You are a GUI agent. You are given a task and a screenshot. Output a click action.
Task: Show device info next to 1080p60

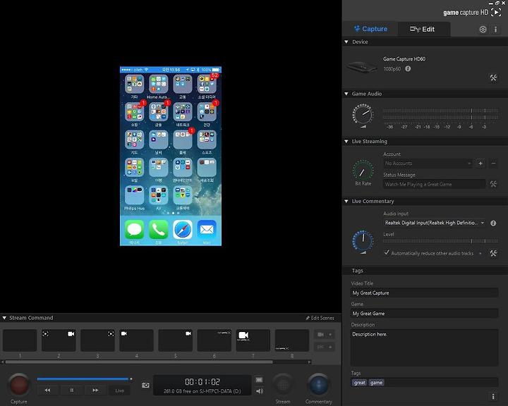pyautogui.click(x=408, y=68)
